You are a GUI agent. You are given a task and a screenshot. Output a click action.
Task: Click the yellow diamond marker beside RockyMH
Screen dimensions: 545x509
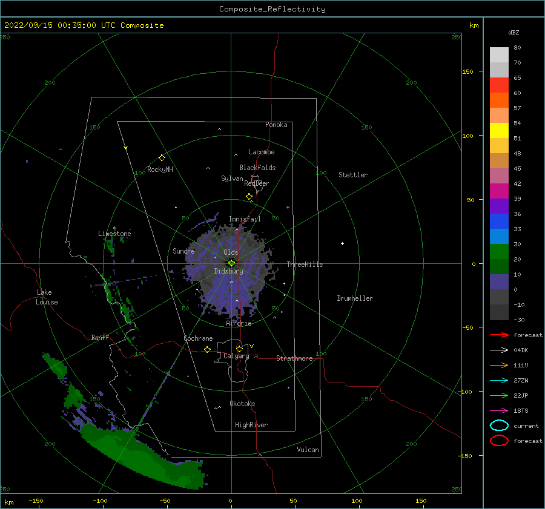[x=162, y=158]
